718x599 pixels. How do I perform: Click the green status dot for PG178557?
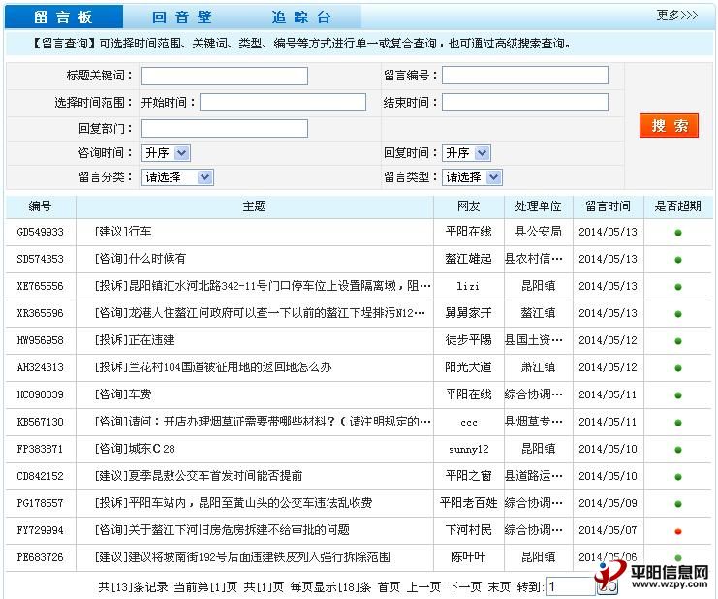point(678,504)
